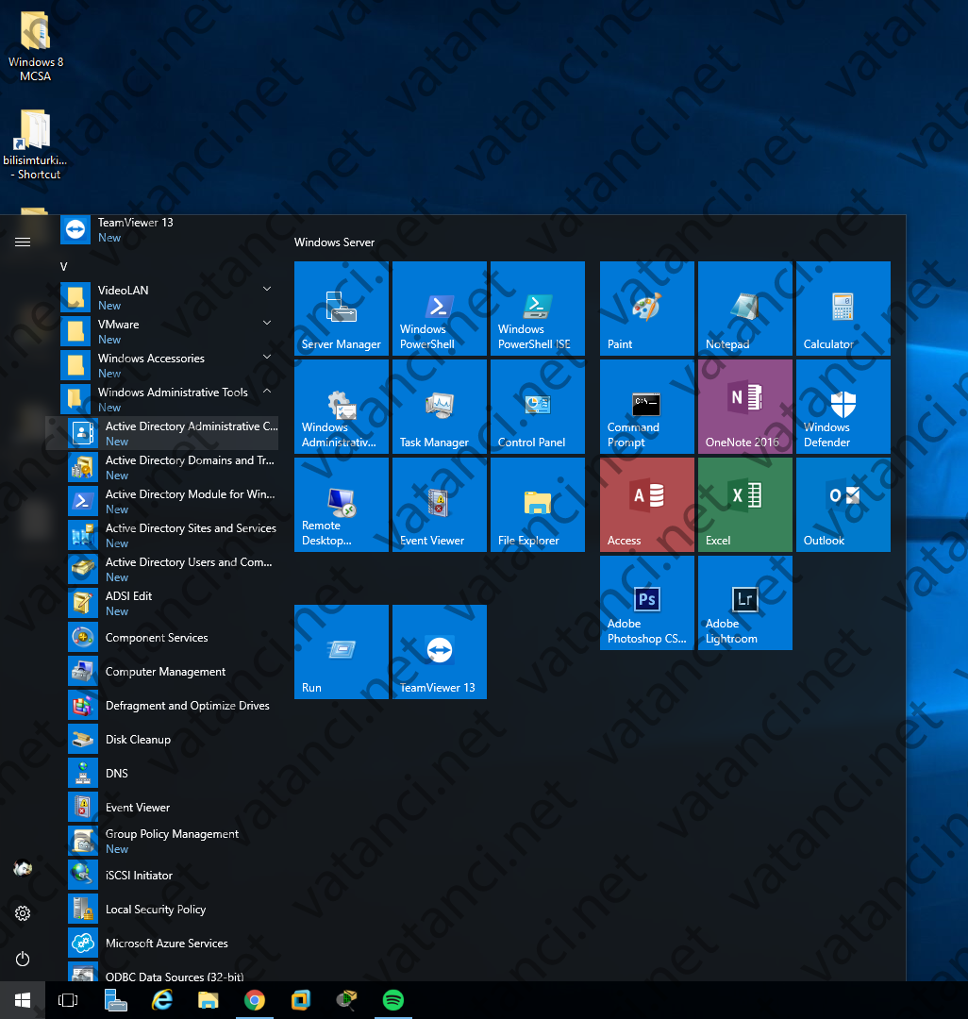Viewport: 968px width, 1019px height.
Task: Click the Start button on the taskbar
Action: pyautogui.click(x=21, y=999)
